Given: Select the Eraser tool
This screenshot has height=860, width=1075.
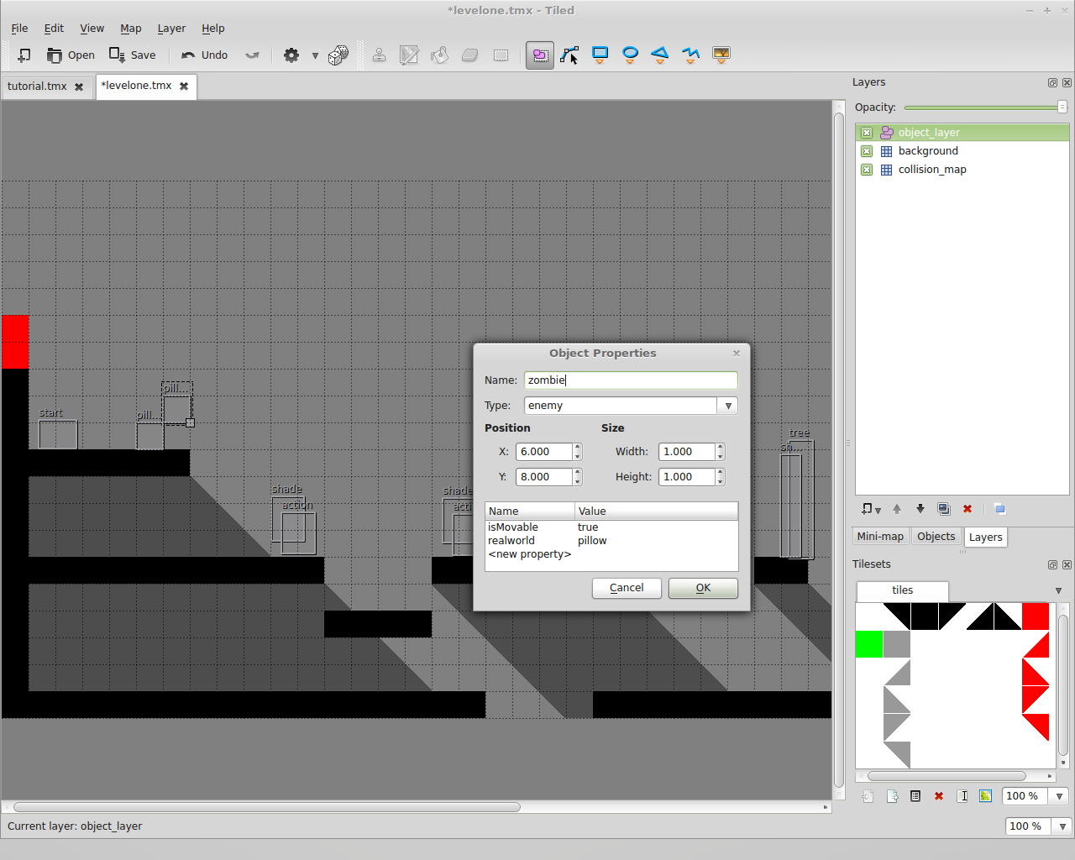Looking at the screenshot, I should 469,55.
